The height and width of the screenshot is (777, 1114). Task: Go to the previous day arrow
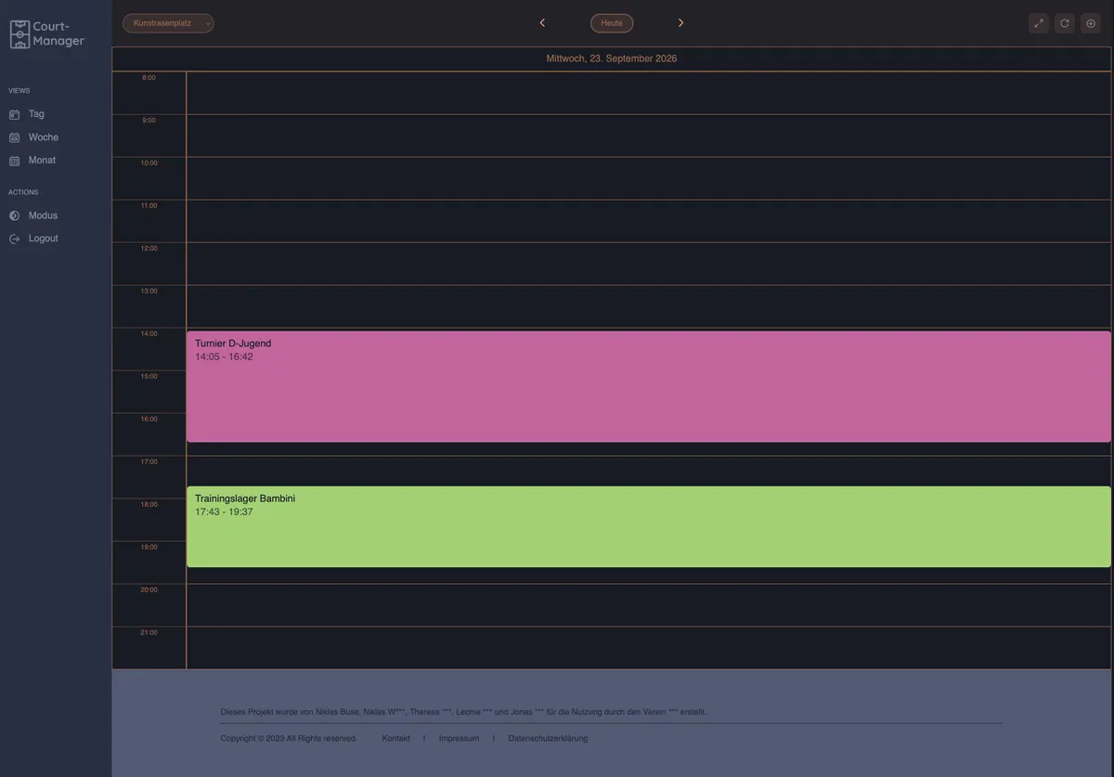click(x=542, y=23)
